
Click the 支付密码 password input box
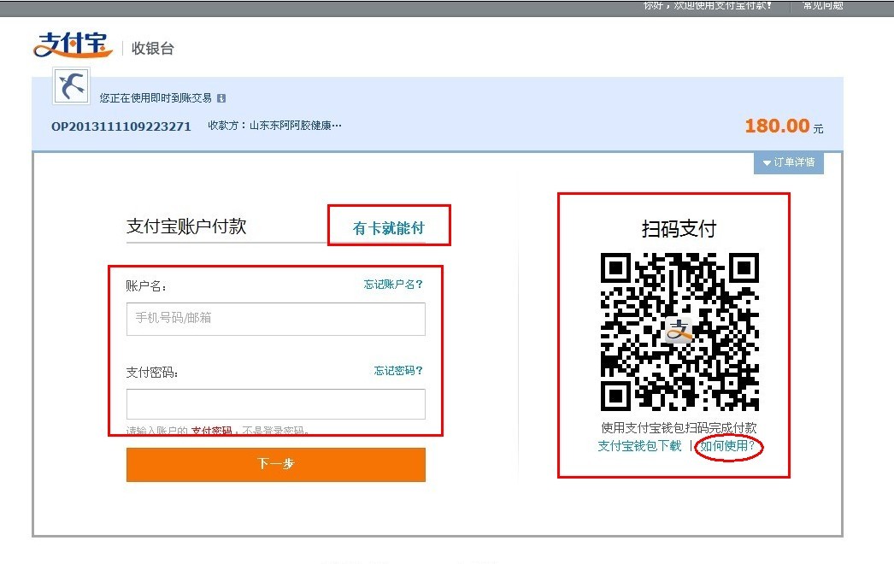[x=275, y=404]
